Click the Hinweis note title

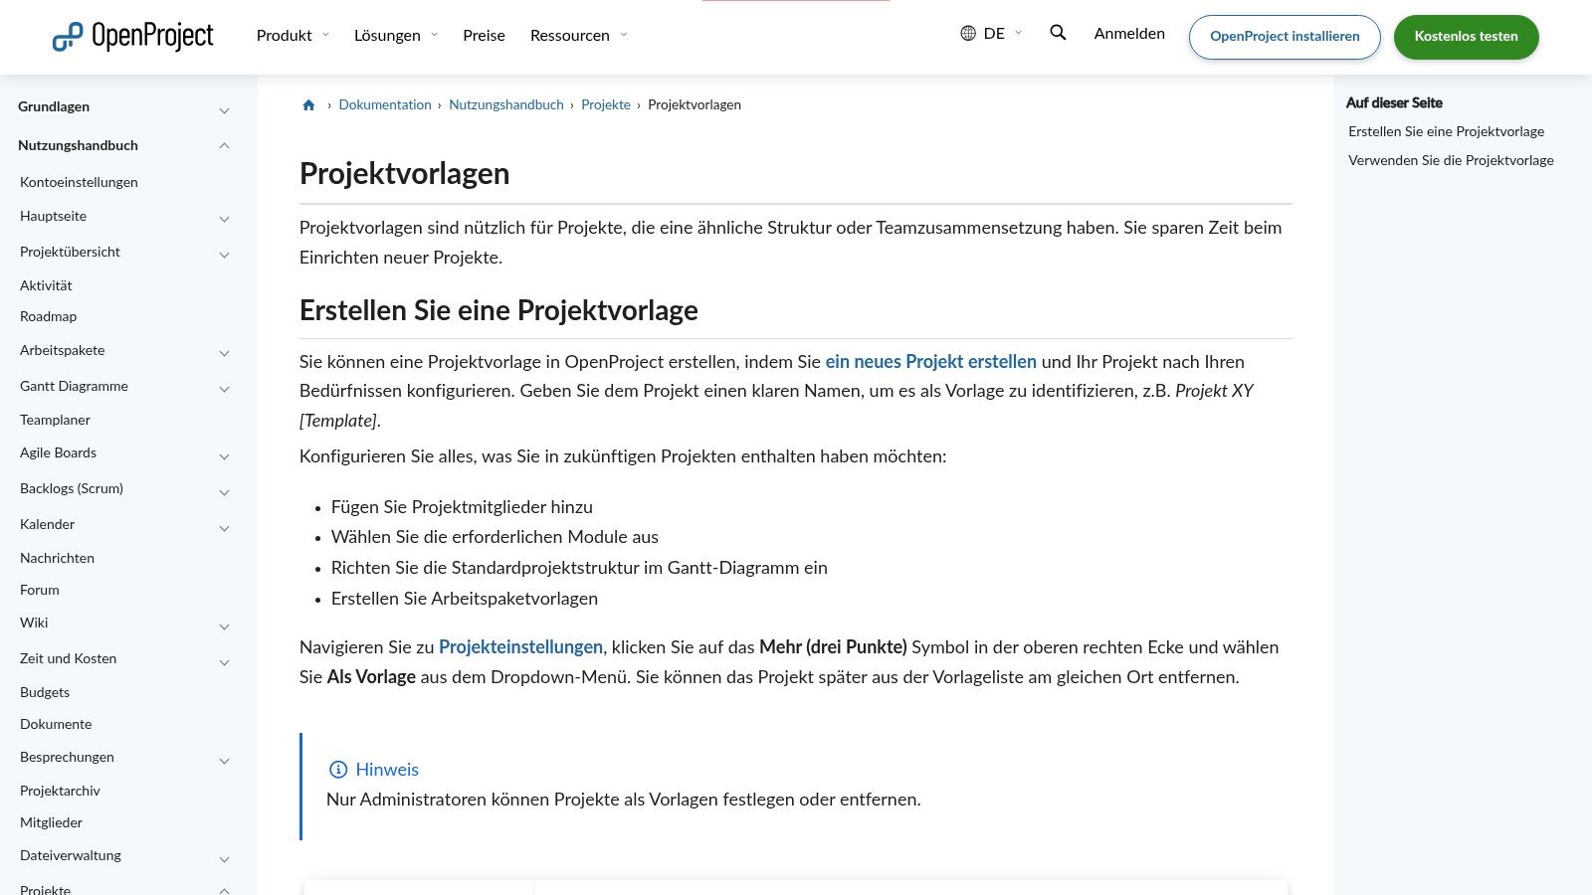(x=387, y=770)
